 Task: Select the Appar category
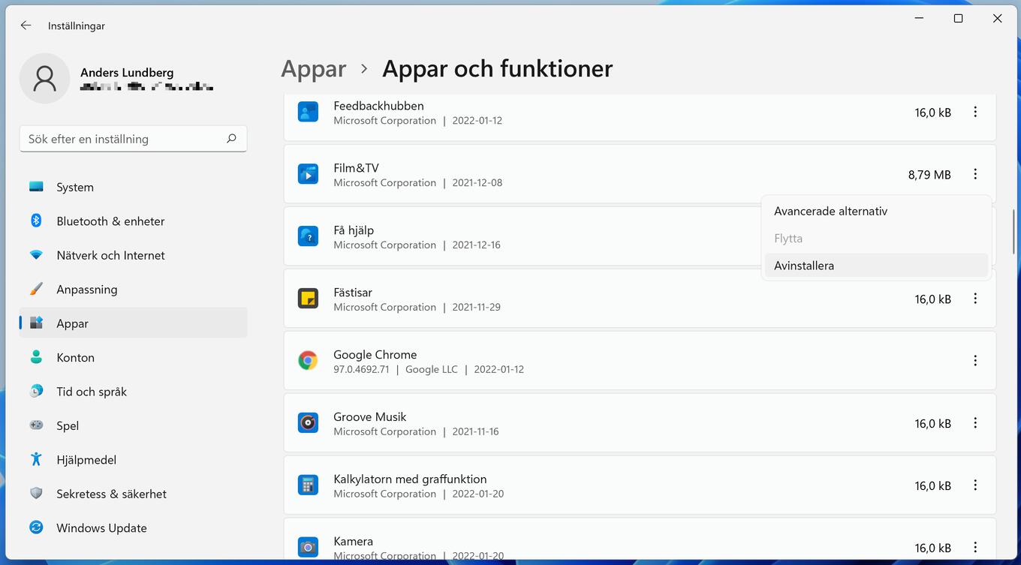[x=133, y=323]
